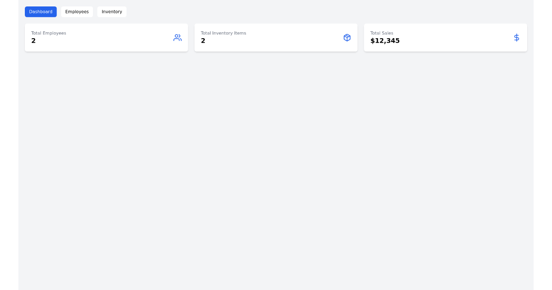Switch to the Employees tab

[x=77, y=12]
